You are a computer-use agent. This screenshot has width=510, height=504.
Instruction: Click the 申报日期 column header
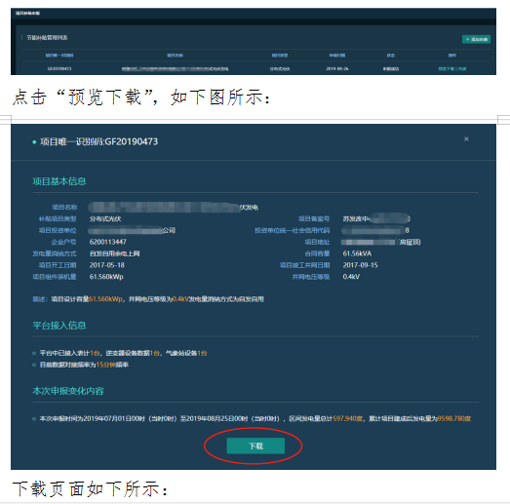tap(337, 56)
